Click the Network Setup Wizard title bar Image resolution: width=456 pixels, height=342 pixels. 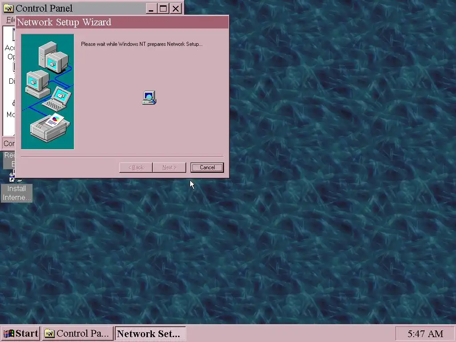(x=122, y=22)
